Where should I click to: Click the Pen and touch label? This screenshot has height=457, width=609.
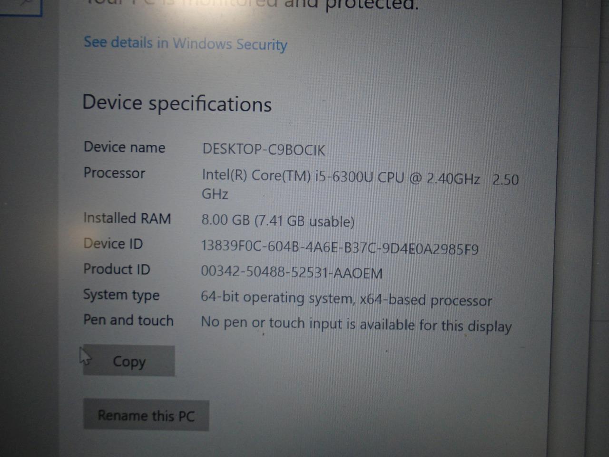(x=128, y=320)
